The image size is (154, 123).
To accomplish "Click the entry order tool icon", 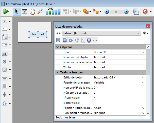I will click(x=25, y=12).
